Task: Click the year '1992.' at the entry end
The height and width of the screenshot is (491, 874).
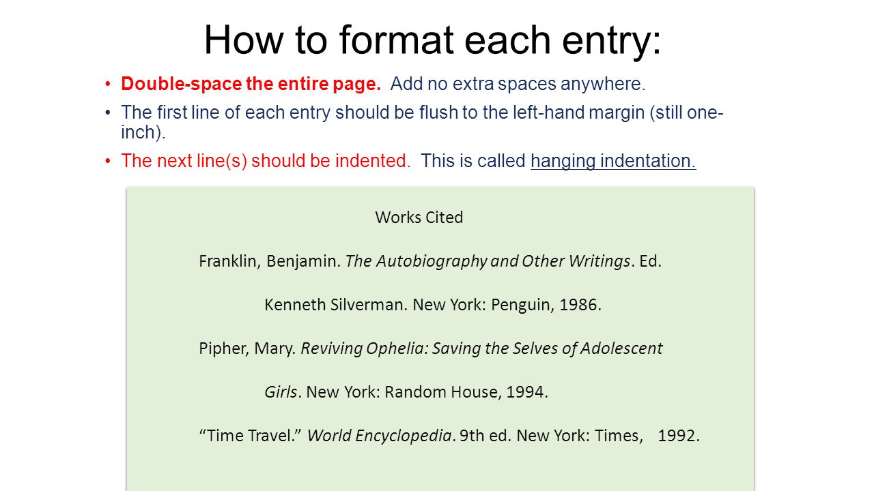Action: [x=679, y=436]
